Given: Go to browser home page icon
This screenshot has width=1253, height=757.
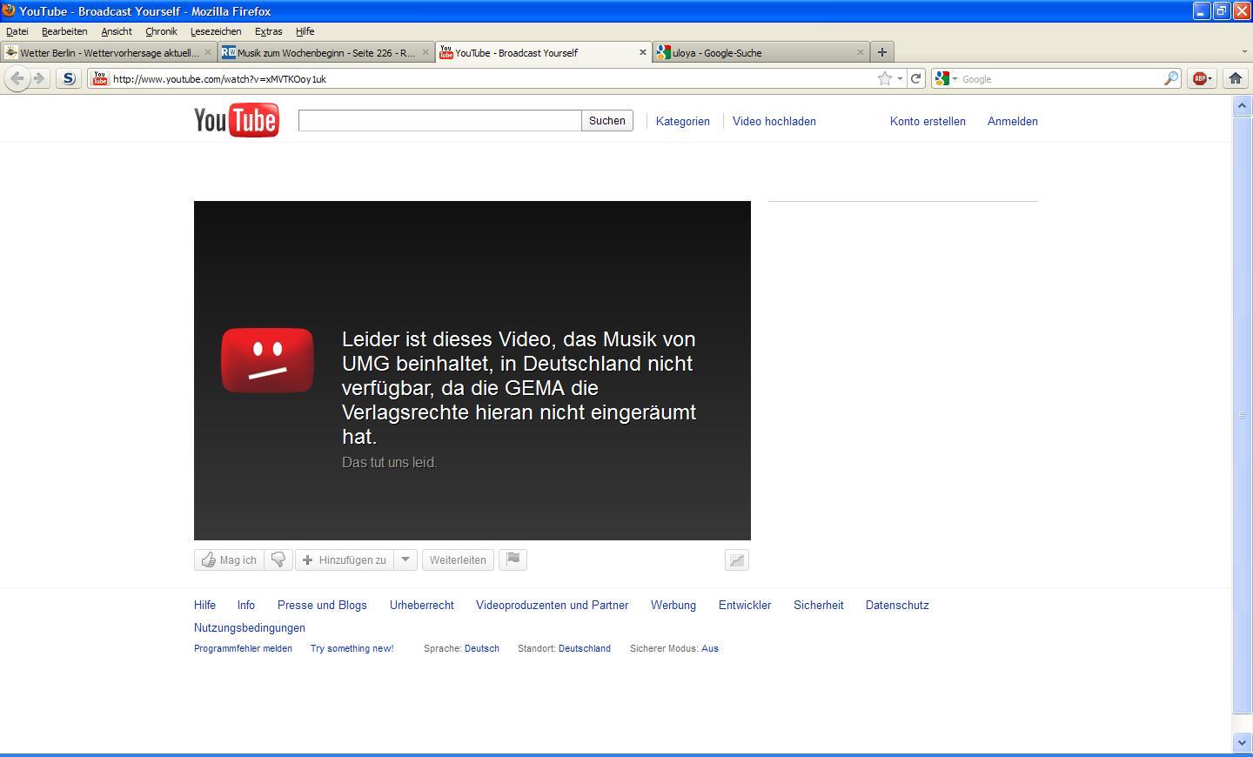Looking at the screenshot, I should [1235, 78].
